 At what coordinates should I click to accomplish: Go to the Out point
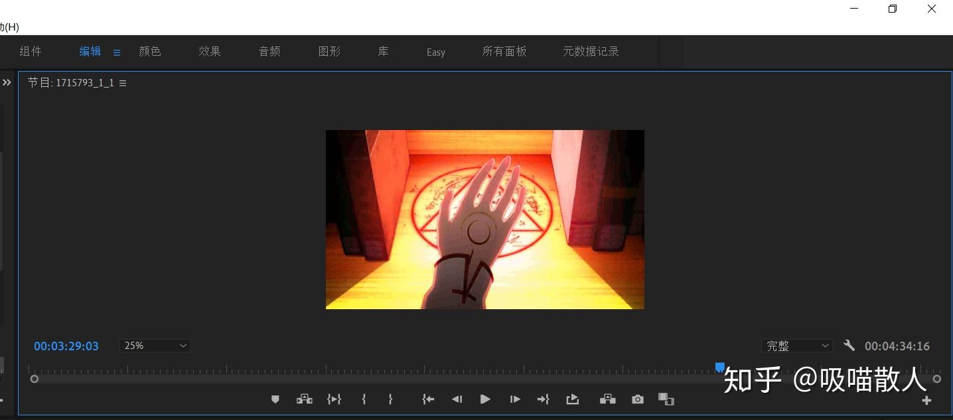543,399
